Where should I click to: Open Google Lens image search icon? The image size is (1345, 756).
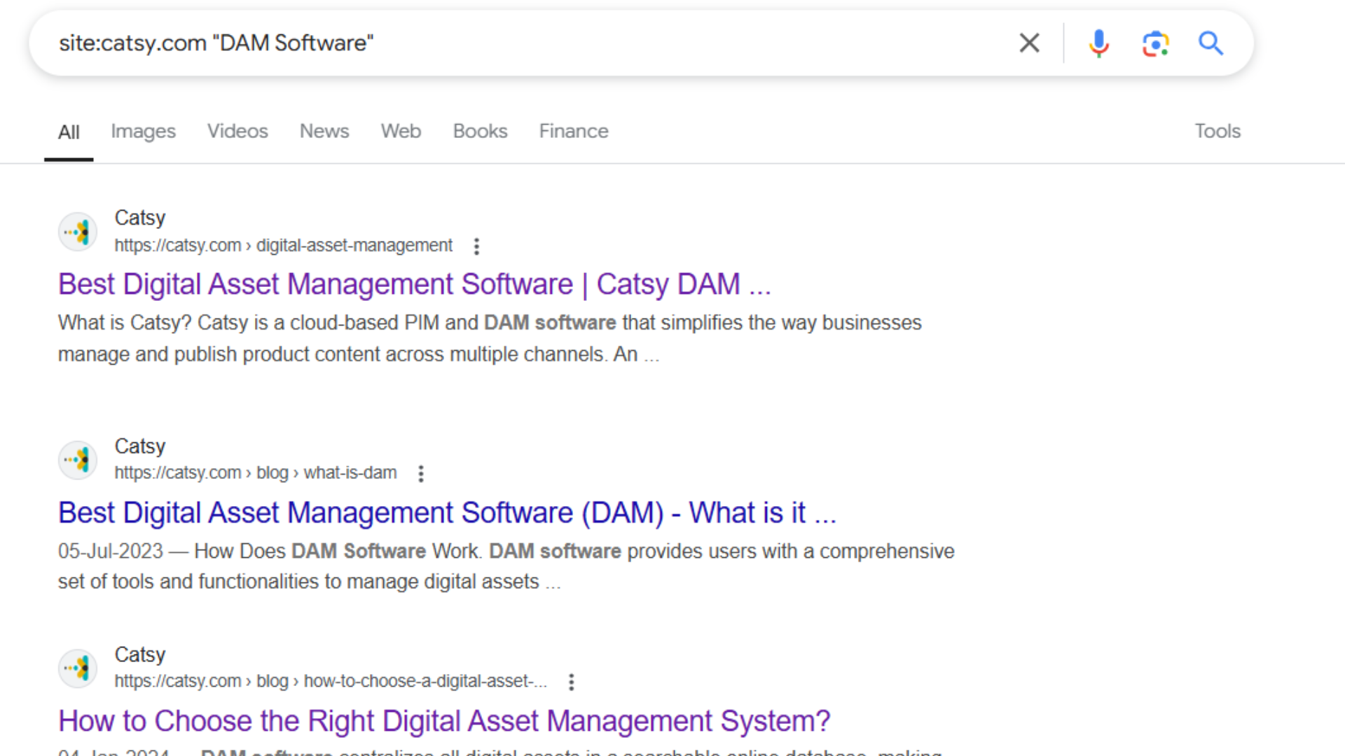1155,43
